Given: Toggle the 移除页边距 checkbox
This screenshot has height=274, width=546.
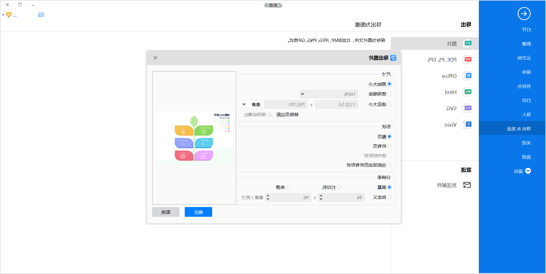Looking at the screenshot, I should [302, 115].
